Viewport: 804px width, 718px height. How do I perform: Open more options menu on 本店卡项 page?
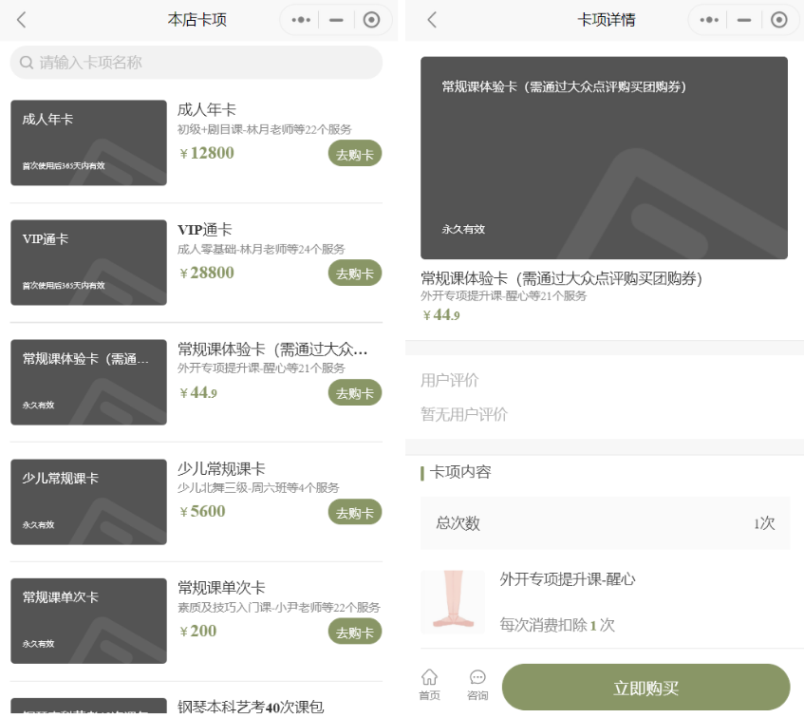tap(301, 20)
